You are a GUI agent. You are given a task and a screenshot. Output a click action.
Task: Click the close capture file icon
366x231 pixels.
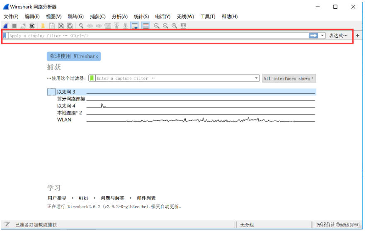(61, 26)
